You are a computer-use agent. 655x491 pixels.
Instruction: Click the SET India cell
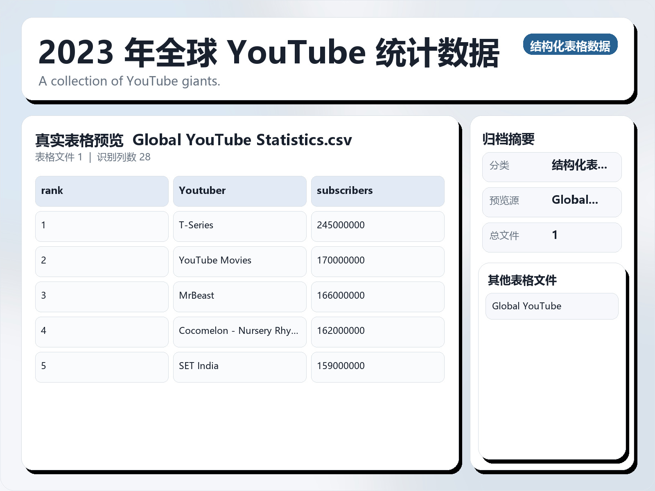[239, 367]
